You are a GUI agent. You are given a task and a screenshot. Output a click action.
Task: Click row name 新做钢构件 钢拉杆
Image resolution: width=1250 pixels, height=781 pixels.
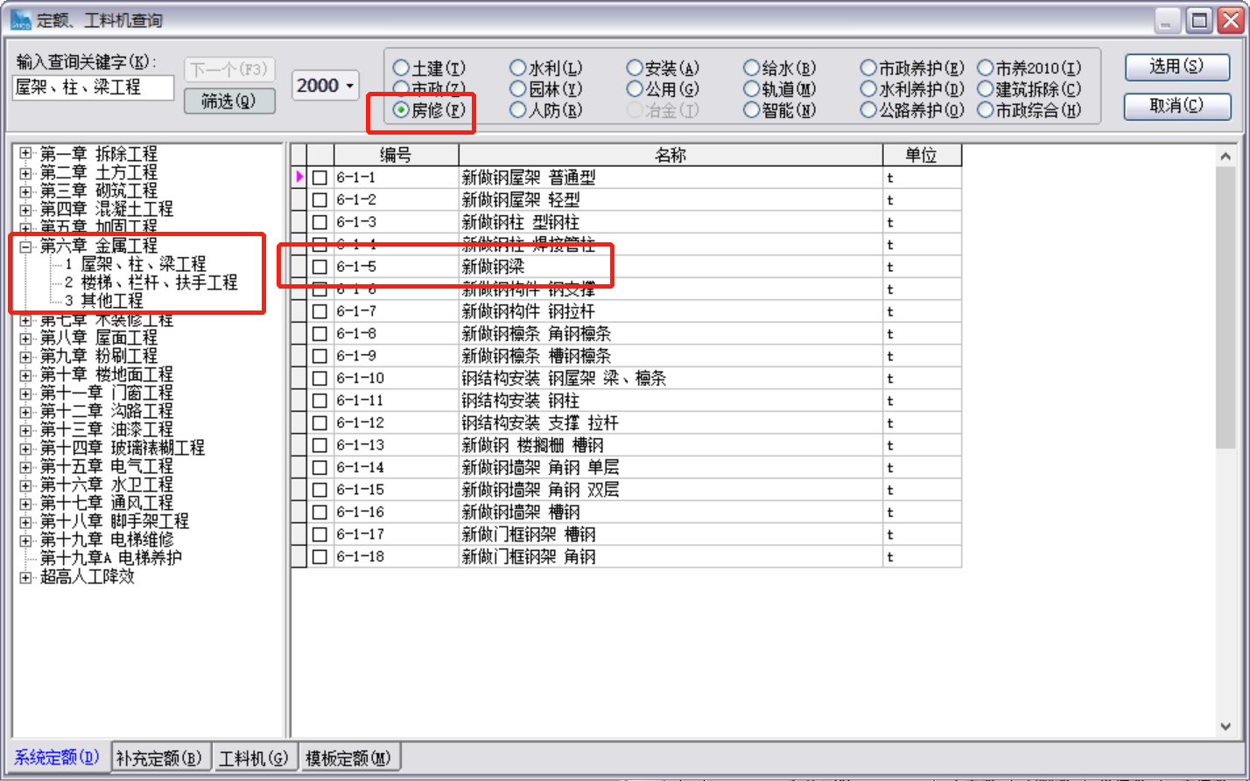[x=529, y=311]
